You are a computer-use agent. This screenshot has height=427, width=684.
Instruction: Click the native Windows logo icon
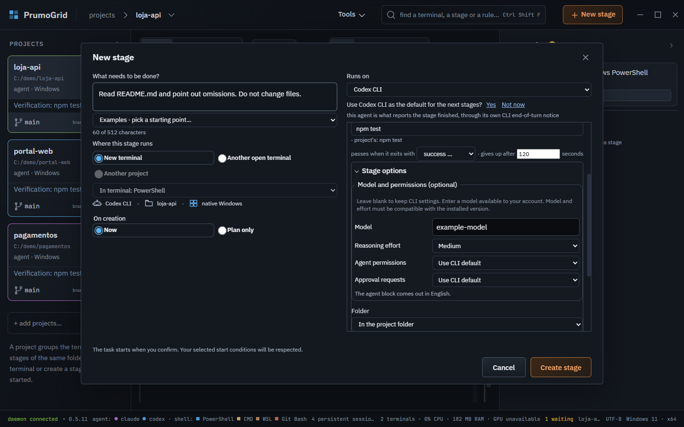pos(193,203)
